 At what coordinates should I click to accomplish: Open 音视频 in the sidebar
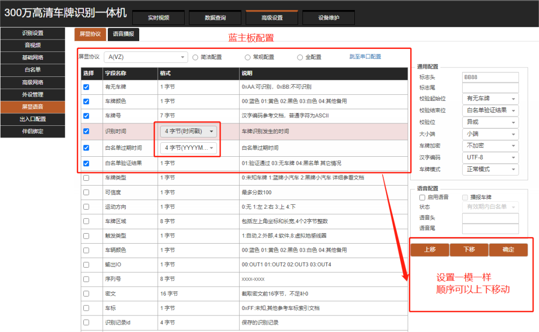(32, 45)
